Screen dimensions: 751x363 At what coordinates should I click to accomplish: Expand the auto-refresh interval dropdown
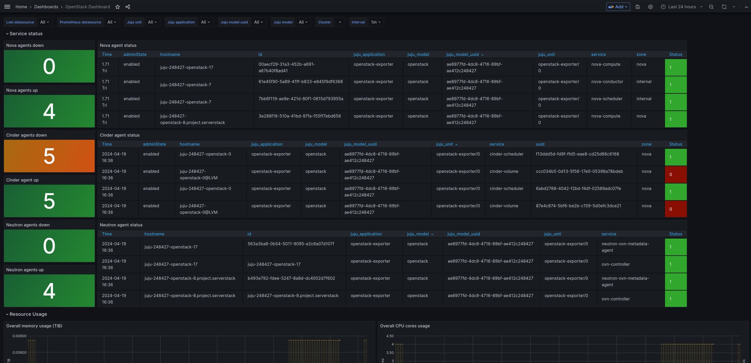(x=734, y=7)
